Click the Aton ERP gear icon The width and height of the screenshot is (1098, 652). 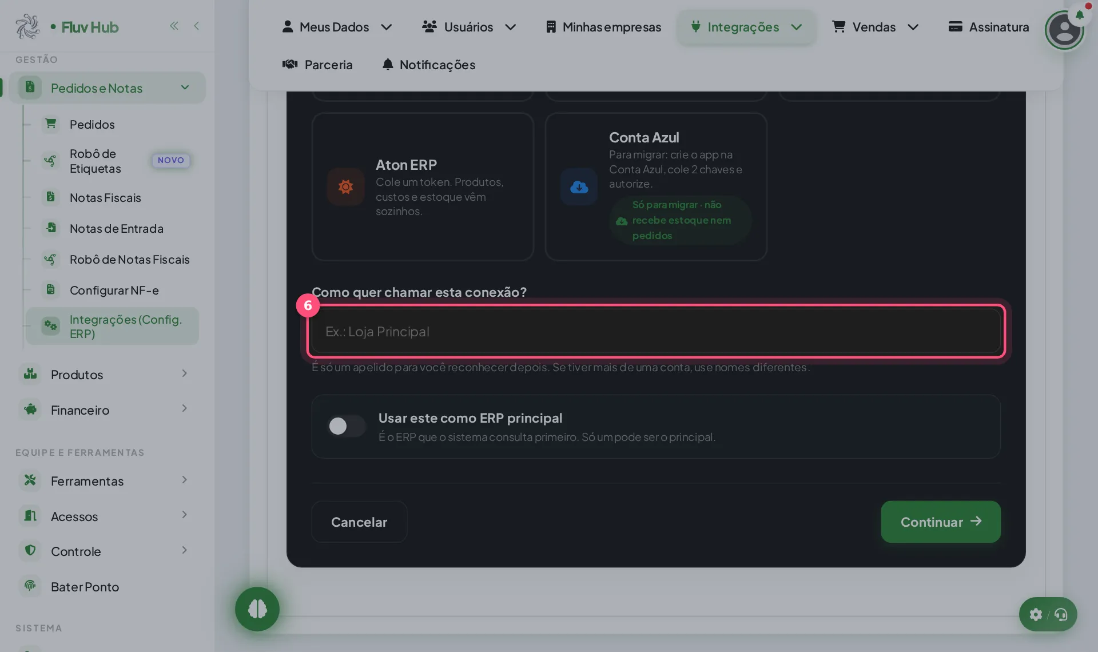point(345,186)
